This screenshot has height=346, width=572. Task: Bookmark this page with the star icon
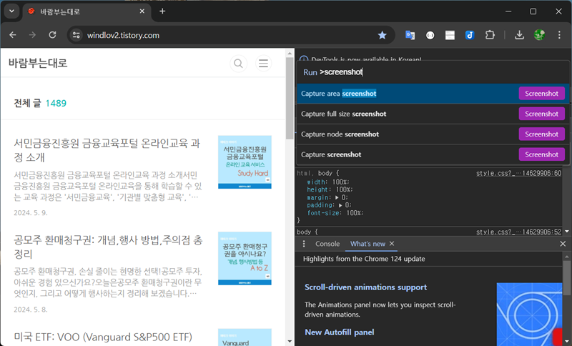point(382,35)
